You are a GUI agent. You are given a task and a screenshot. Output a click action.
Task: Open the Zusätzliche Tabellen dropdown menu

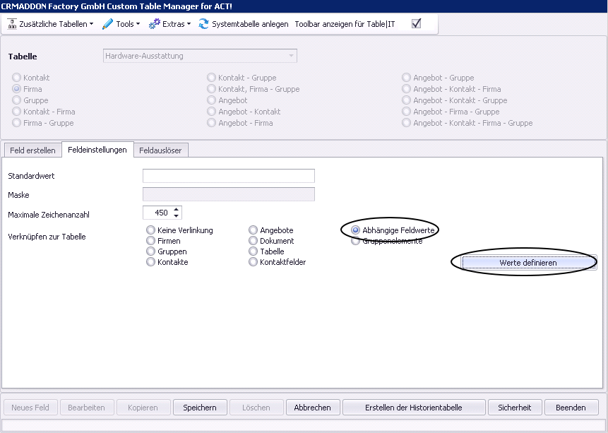click(56, 24)
